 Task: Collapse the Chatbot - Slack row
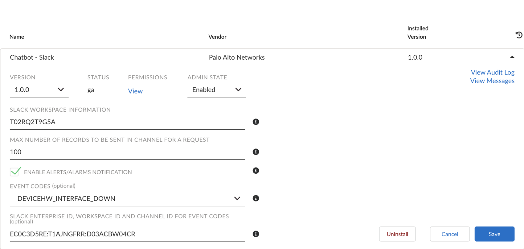(512, 57)
